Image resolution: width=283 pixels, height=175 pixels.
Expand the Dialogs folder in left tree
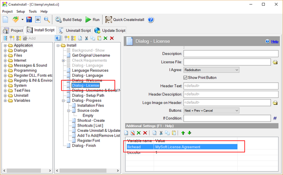coord(5,51)
